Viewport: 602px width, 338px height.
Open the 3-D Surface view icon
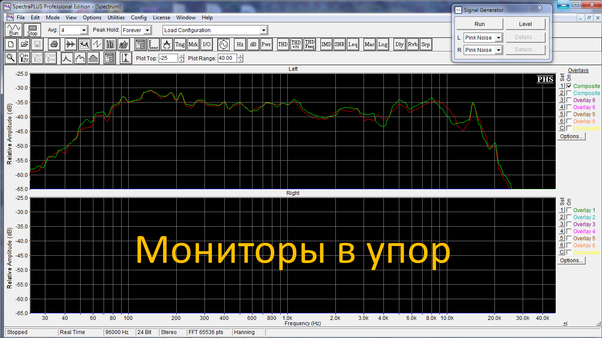pyautogui.click(x=124, y=44)
